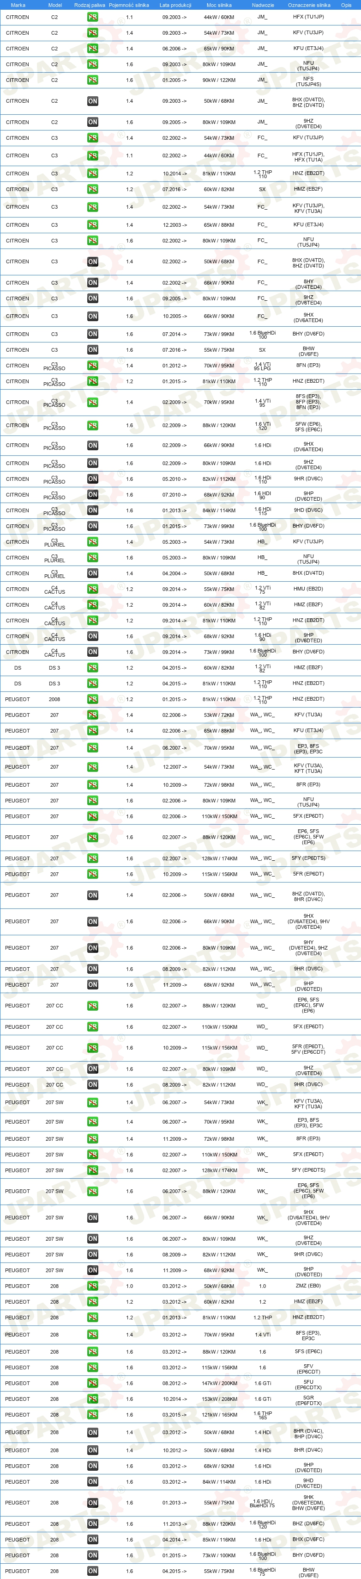This screenshot has width=361, height=1579.
Task: Click the '1.6 BlueHDi 120' body cell
Action: tap(263, 1524)
